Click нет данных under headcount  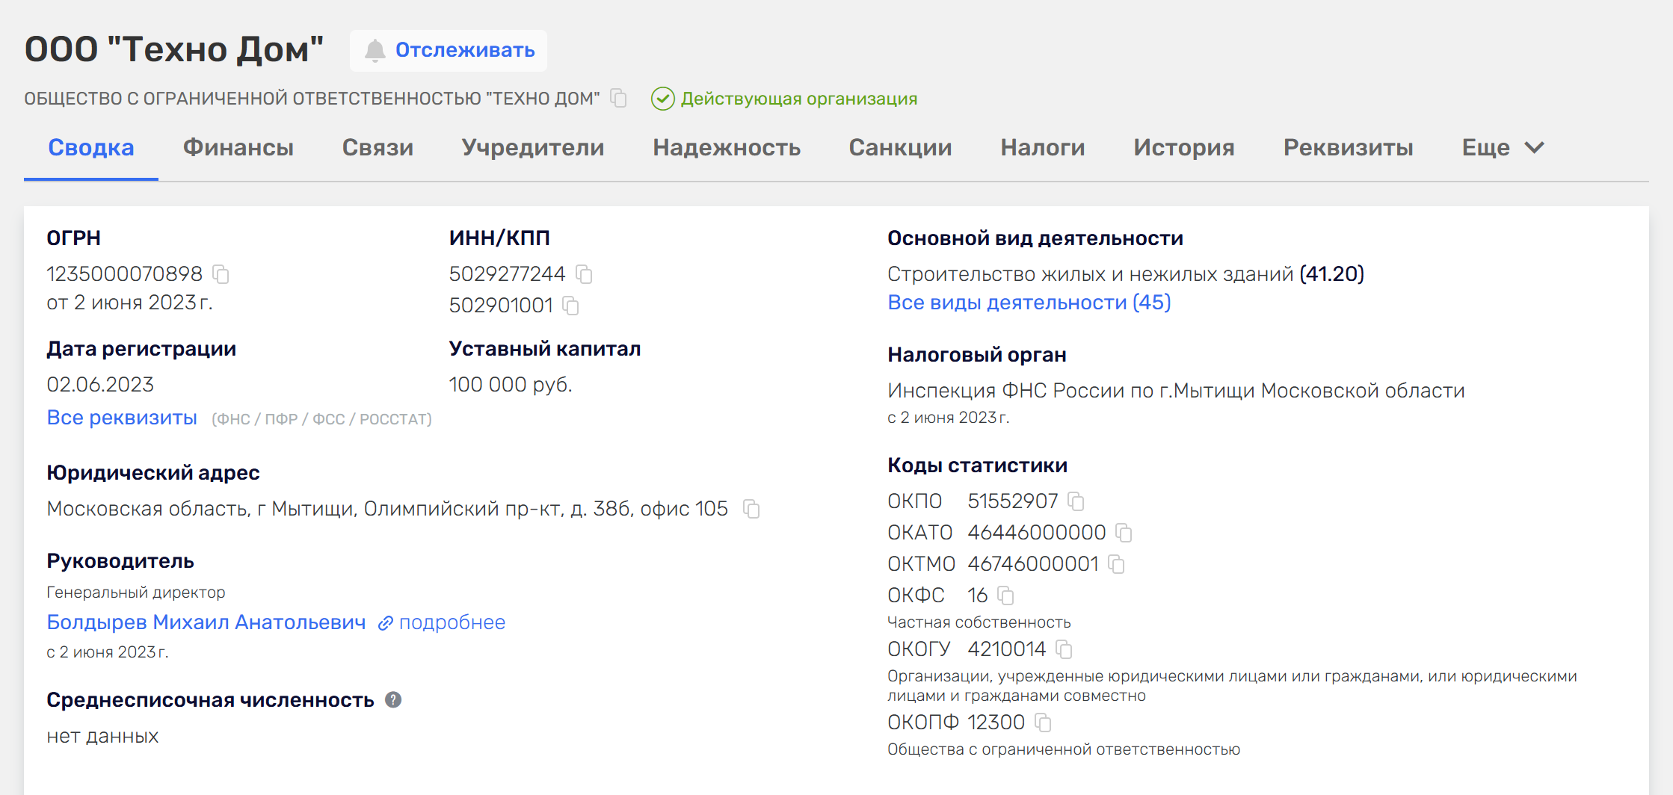(x=102, y=736)
